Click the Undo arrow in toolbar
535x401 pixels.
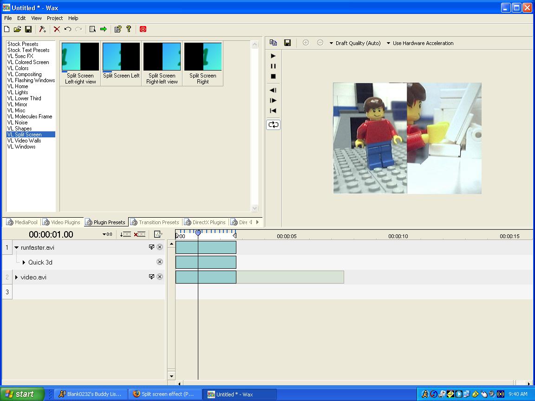pyautogui.click(x=68, y=29)
